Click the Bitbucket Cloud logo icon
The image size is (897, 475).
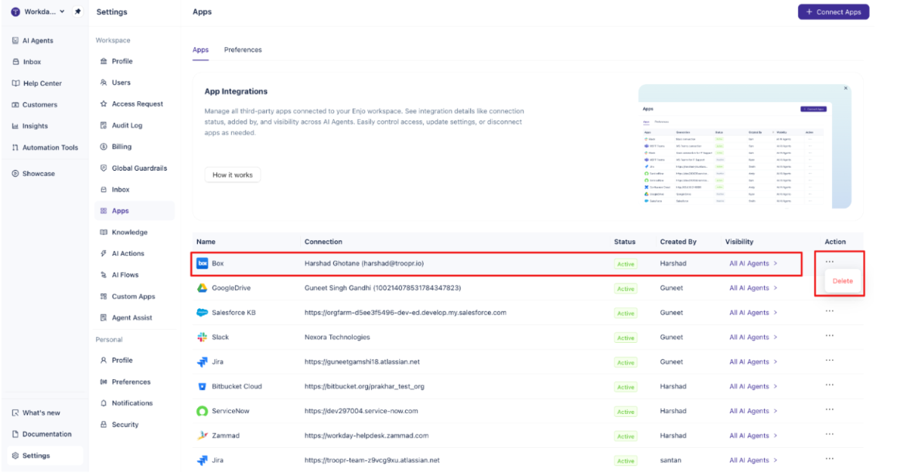pyautogui.click(x=202, y=386)
